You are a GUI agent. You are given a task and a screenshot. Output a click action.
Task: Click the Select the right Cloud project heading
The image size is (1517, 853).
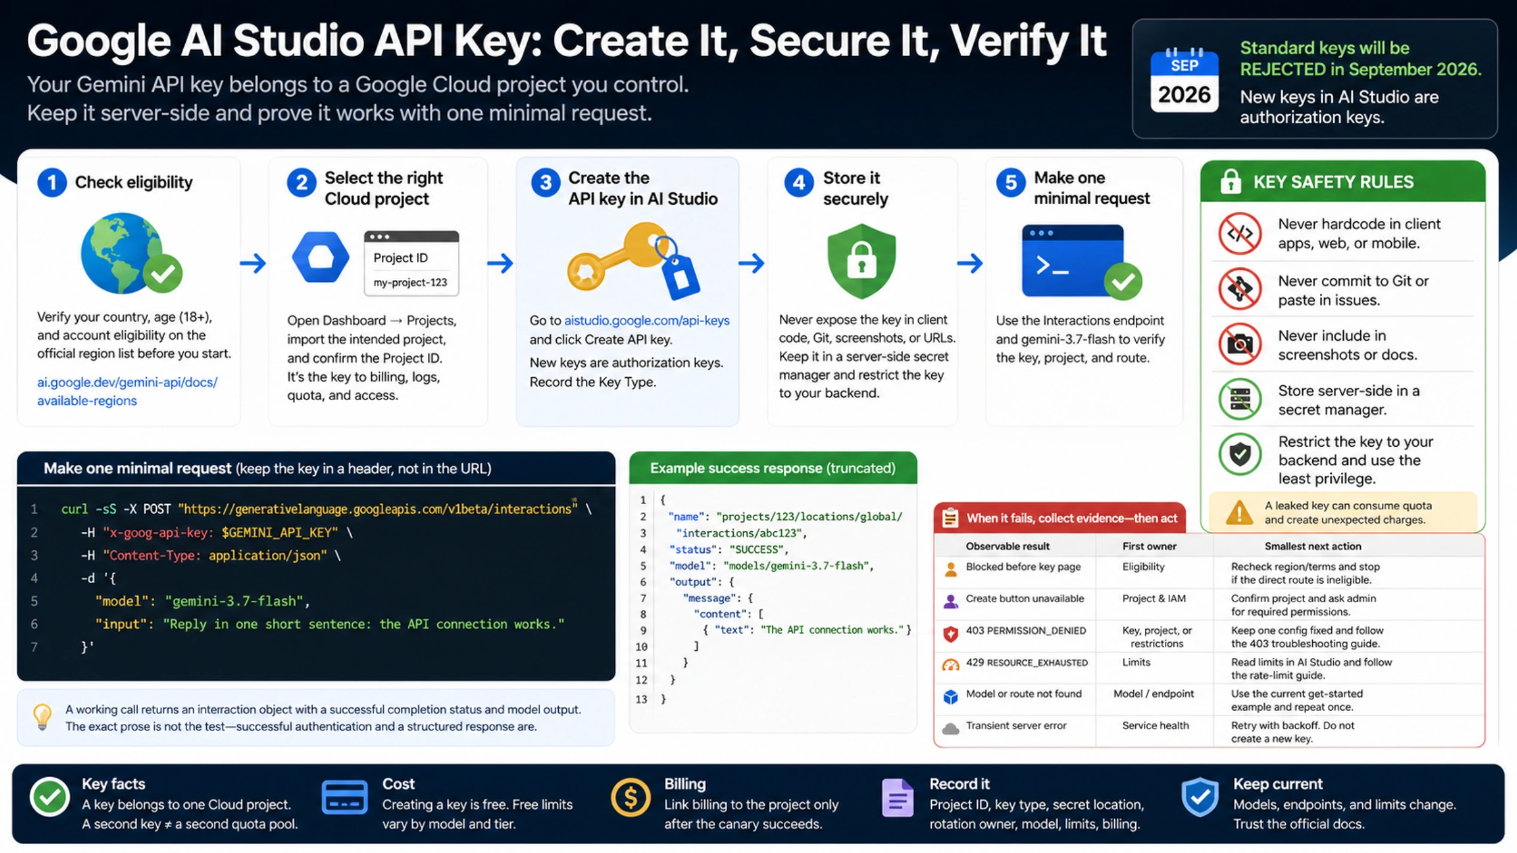click(384, 188)
